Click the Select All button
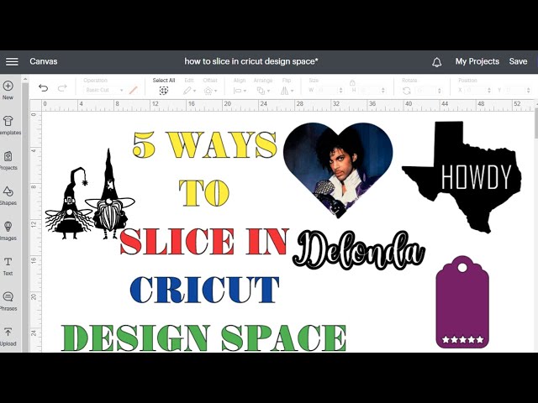This screenshot has width=538, height=403. click(164, 86)
